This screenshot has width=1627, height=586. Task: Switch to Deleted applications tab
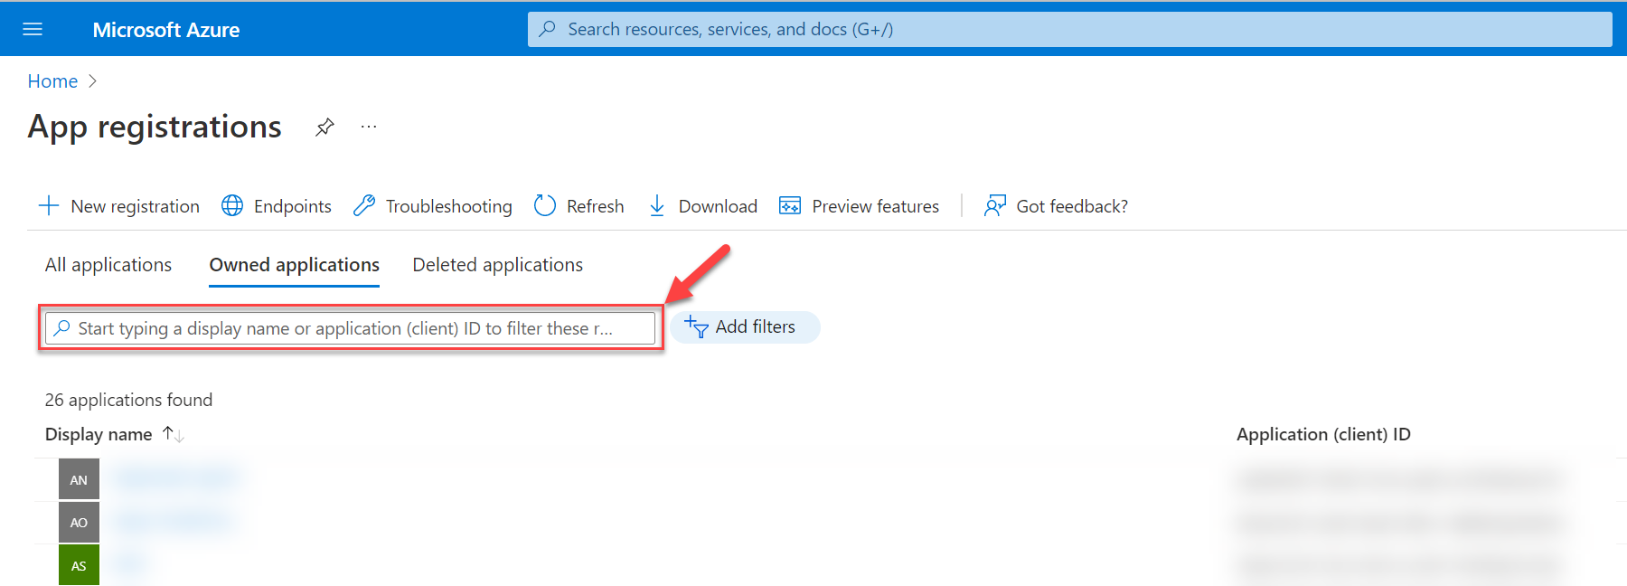(498, 265)
